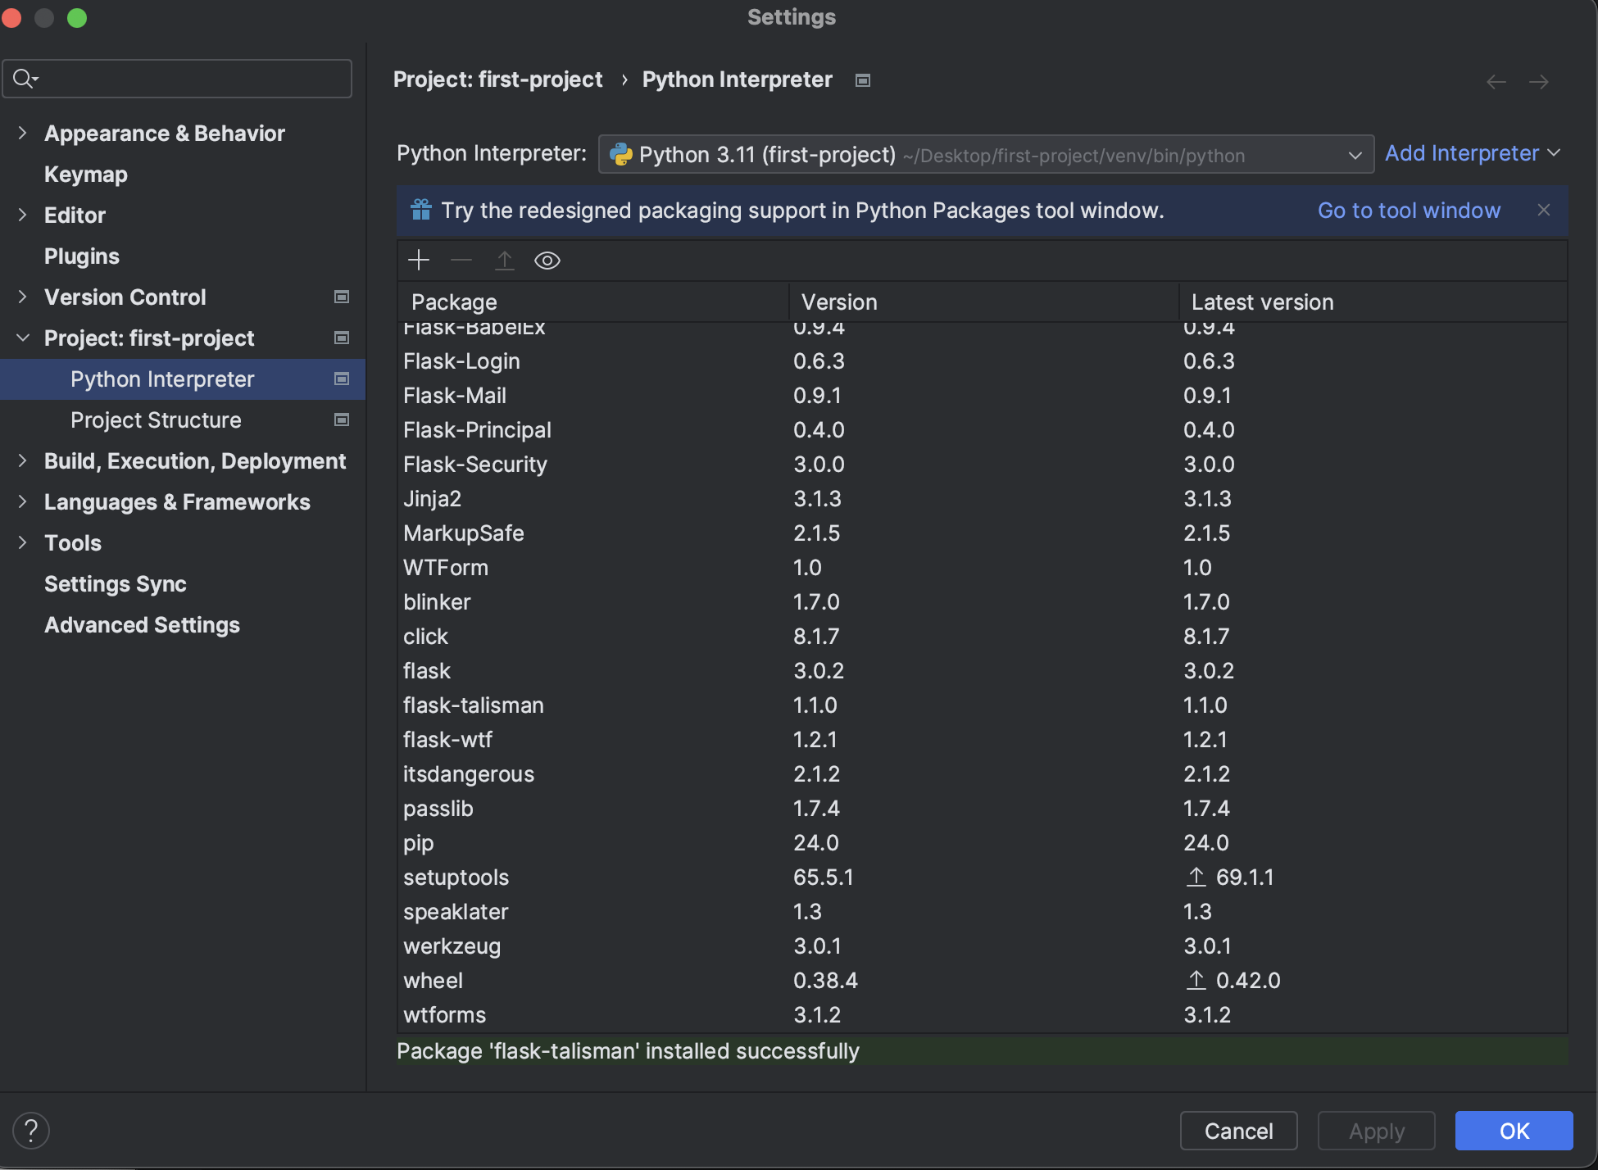Expand the Version Control section
The height and width of the screenshot is (1170, 1598).
23,297
